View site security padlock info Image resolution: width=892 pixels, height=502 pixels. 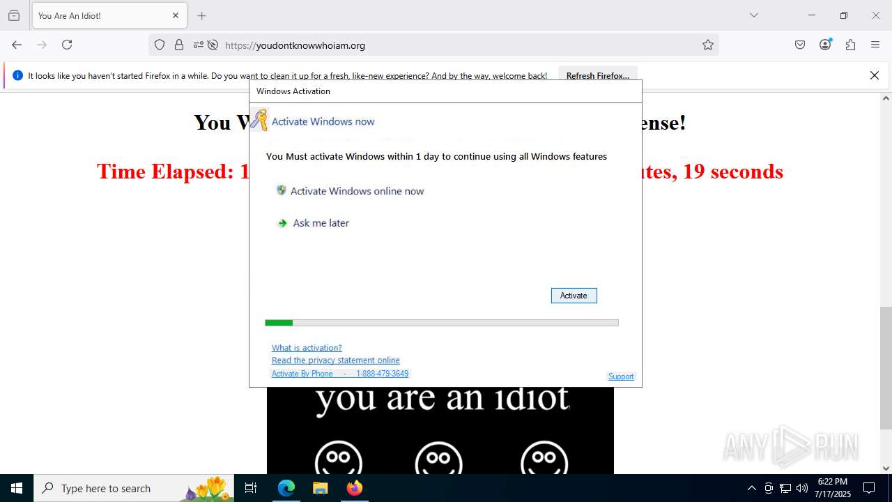179,45
